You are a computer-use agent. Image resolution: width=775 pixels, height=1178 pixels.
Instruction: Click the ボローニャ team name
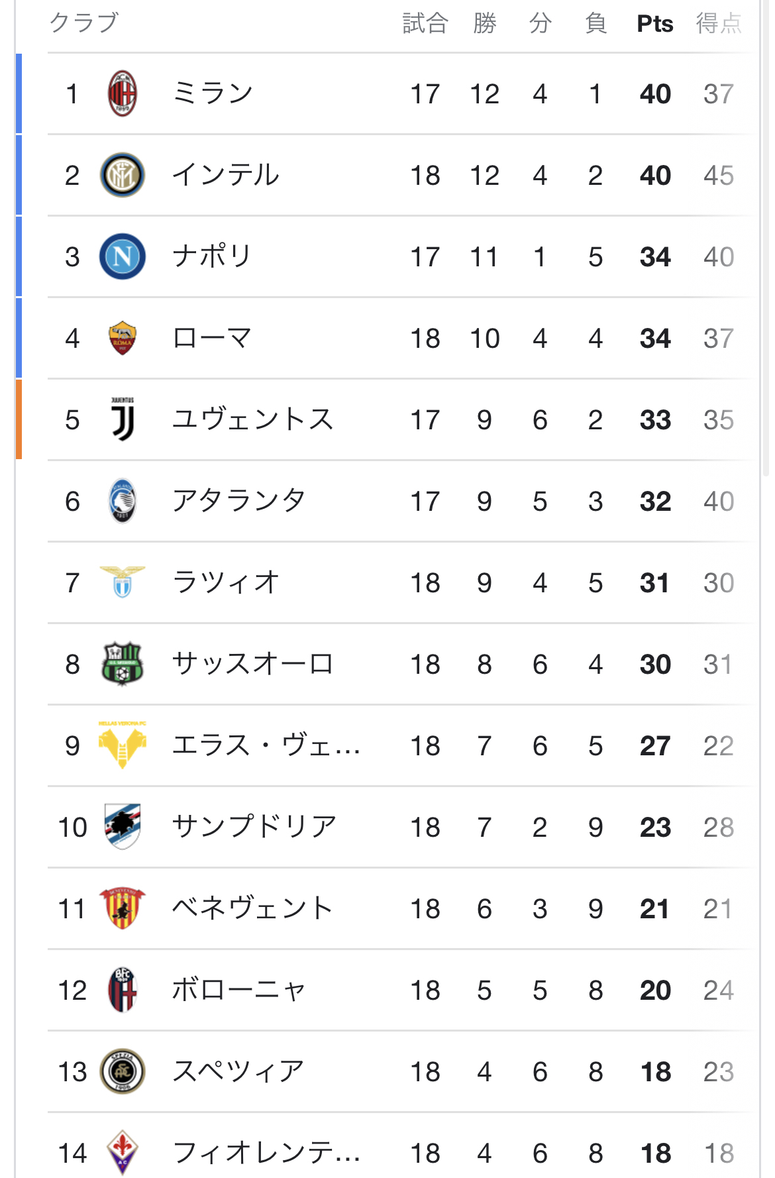[238, 990]
